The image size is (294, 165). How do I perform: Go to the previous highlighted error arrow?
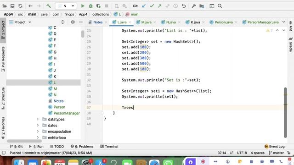[x=277, y=30]
